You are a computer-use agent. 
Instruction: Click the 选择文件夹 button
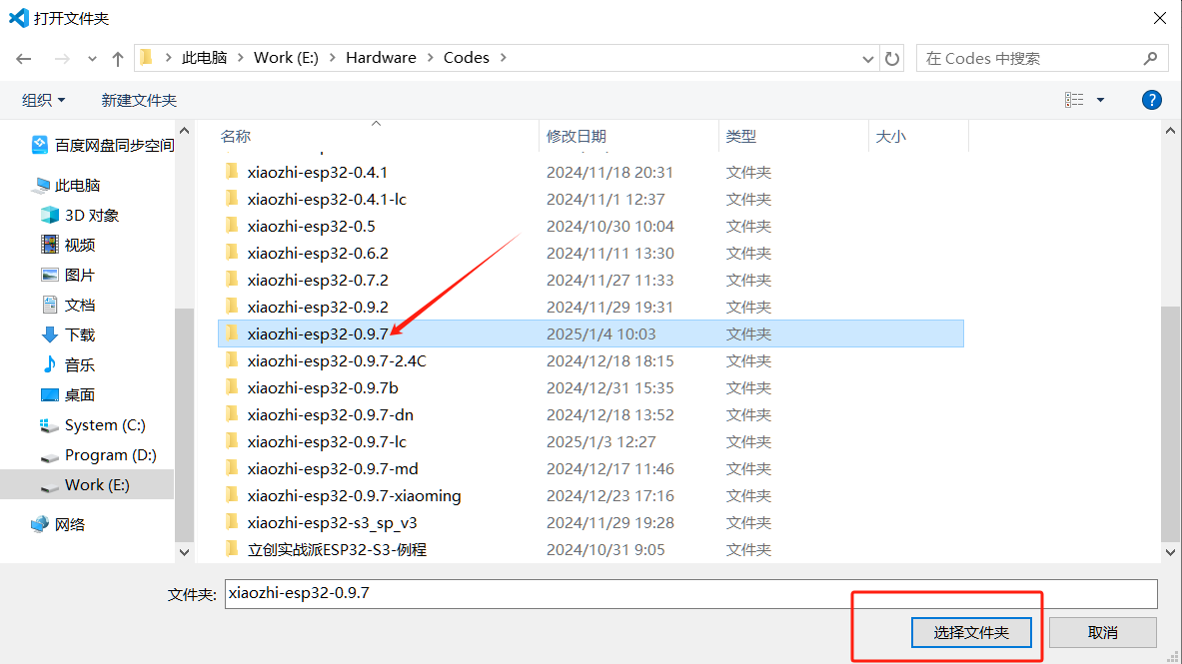click(x=971, y=633)
